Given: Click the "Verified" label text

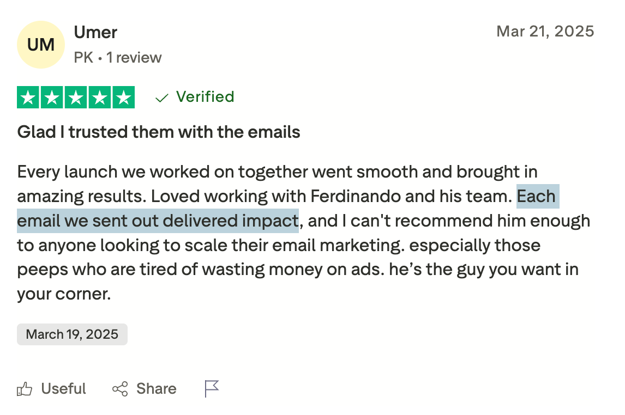Looking at the screenshot, I should click(x=205, y=97).
